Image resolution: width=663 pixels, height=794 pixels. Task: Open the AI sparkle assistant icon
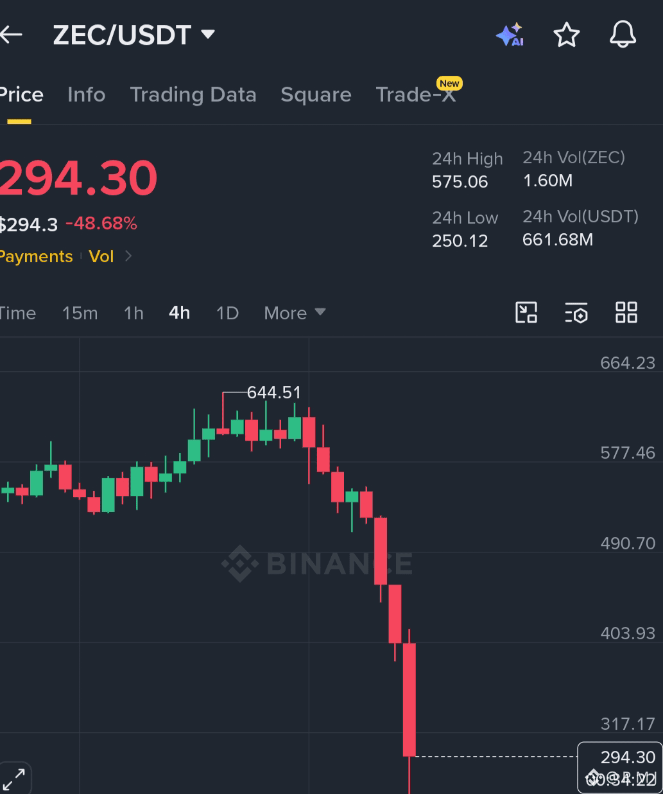click(x=510, y=35)
